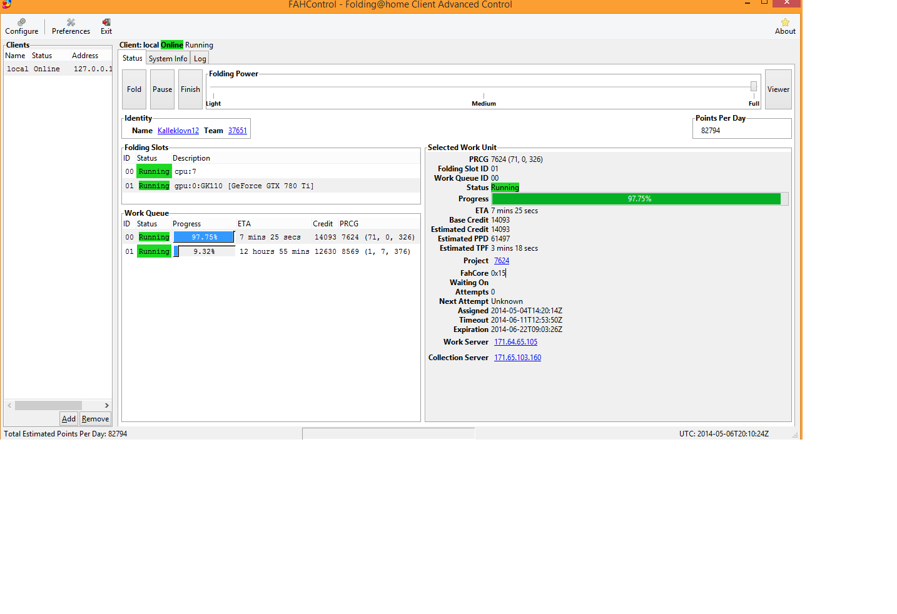Click the clients list scrollbar right arrow
This screenshot has width=897, height=614.
107,405
